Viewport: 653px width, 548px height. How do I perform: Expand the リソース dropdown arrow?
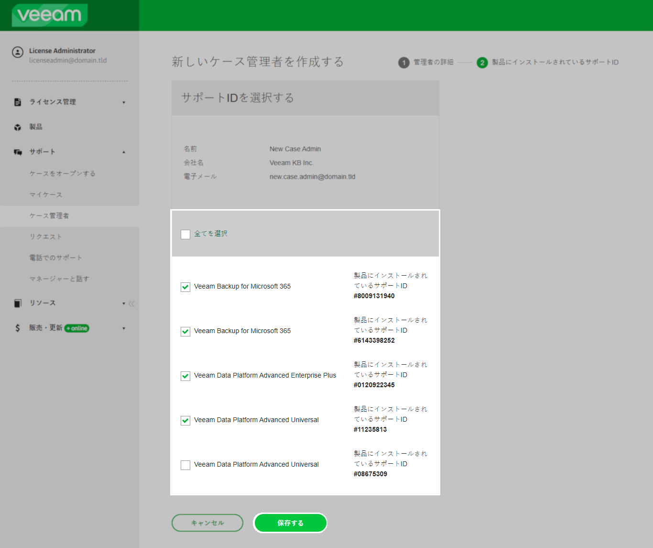[124, 303]
